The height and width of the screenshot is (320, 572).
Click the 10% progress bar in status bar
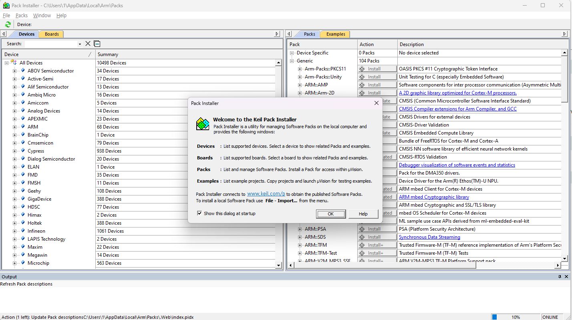click(516, 317)
